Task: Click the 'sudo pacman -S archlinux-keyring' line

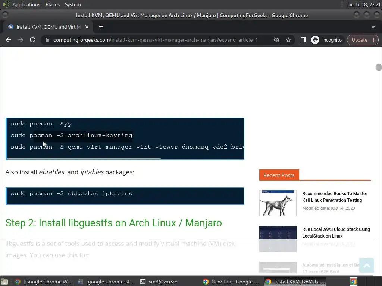Action: [71, 135]
